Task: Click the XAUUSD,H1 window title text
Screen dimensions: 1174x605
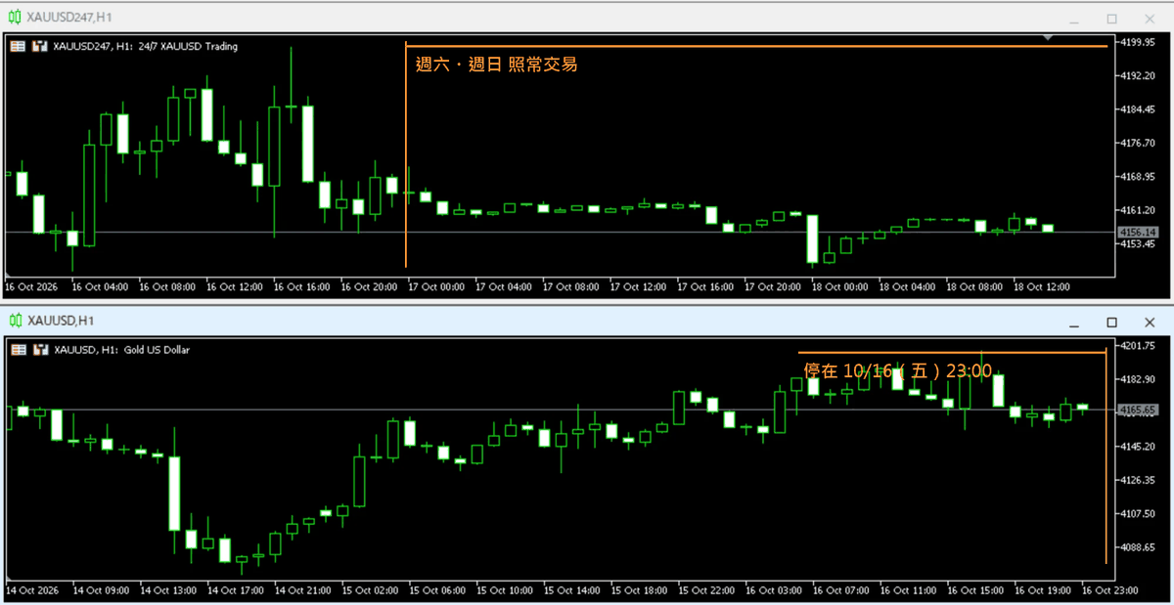Action: (x=61, y=321)
